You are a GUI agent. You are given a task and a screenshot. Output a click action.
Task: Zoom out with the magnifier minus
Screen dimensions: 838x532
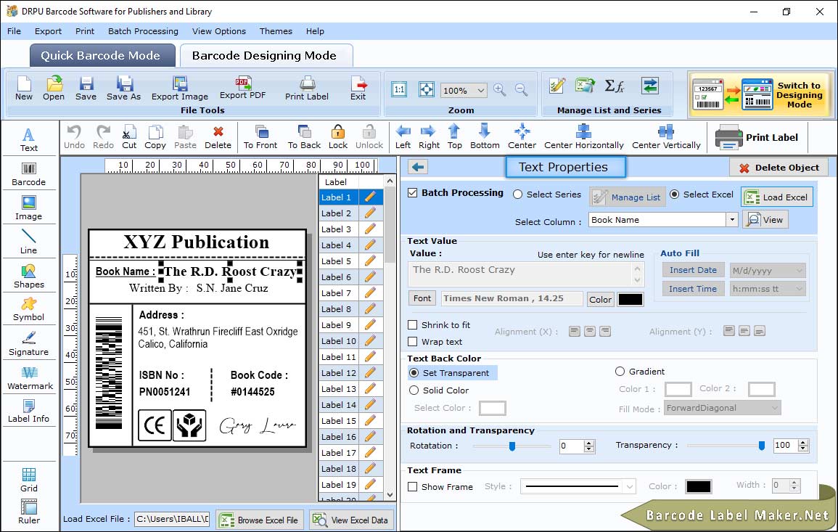point(522,90)
